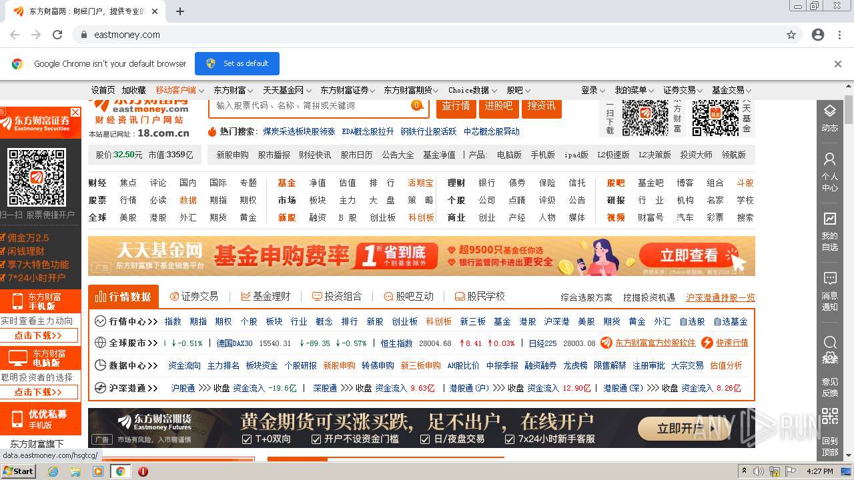Image resolution: width=854 pixels, height=480 pixels.
Task: Select the 股民学校 tab
Action: coord(480,296)
